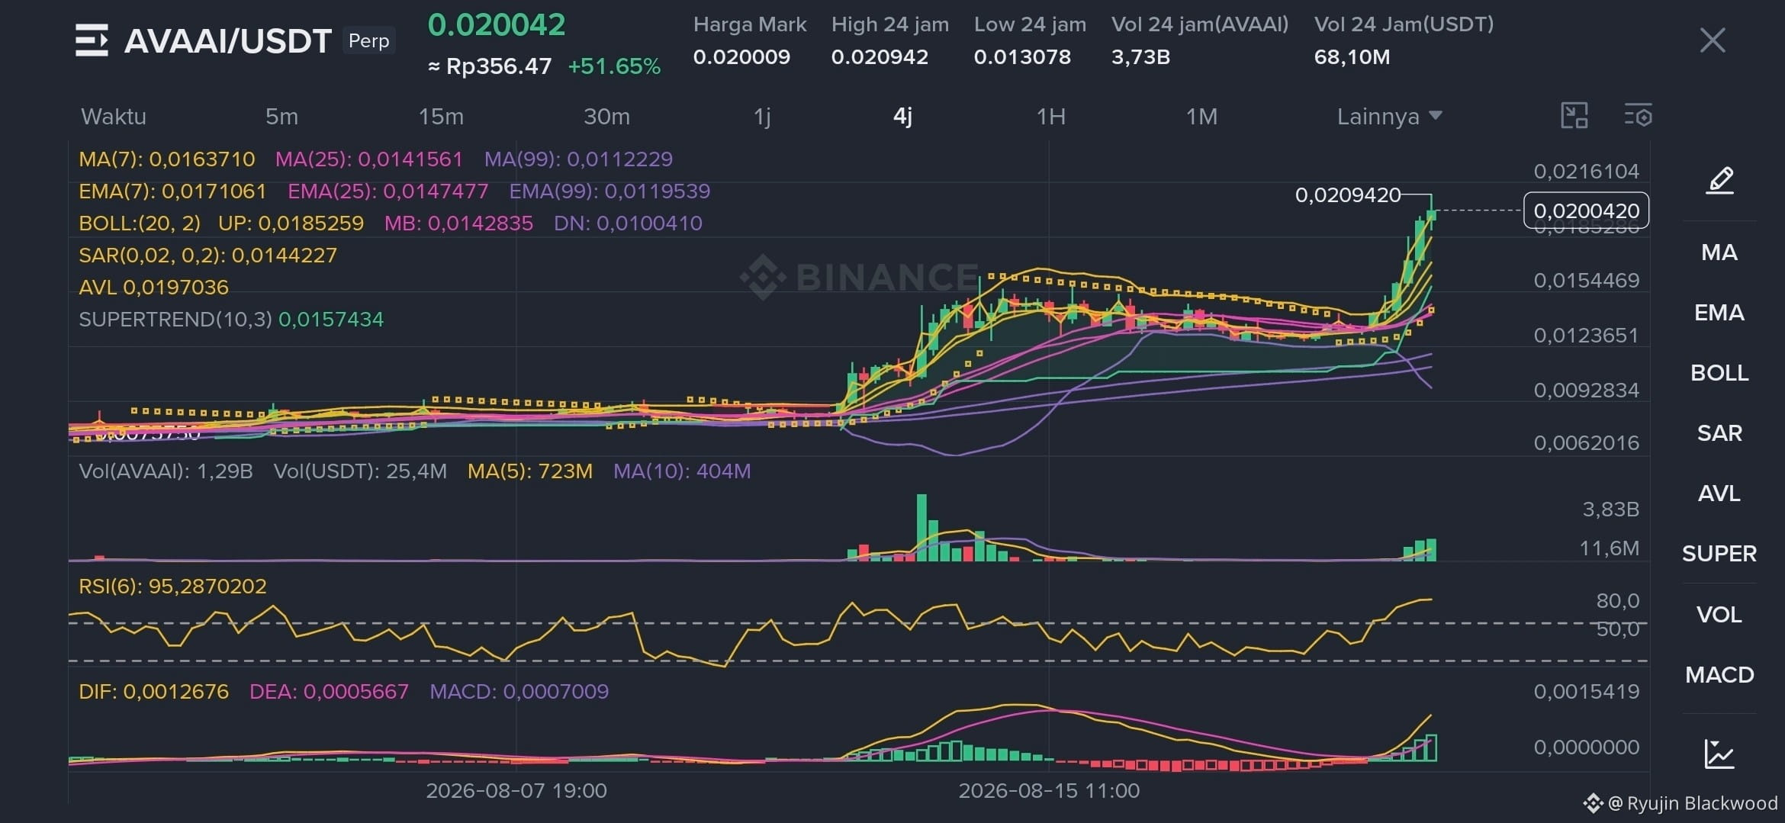Switch to the 1M timeframe
The image size is (1785, 823).
point(1201,117)
